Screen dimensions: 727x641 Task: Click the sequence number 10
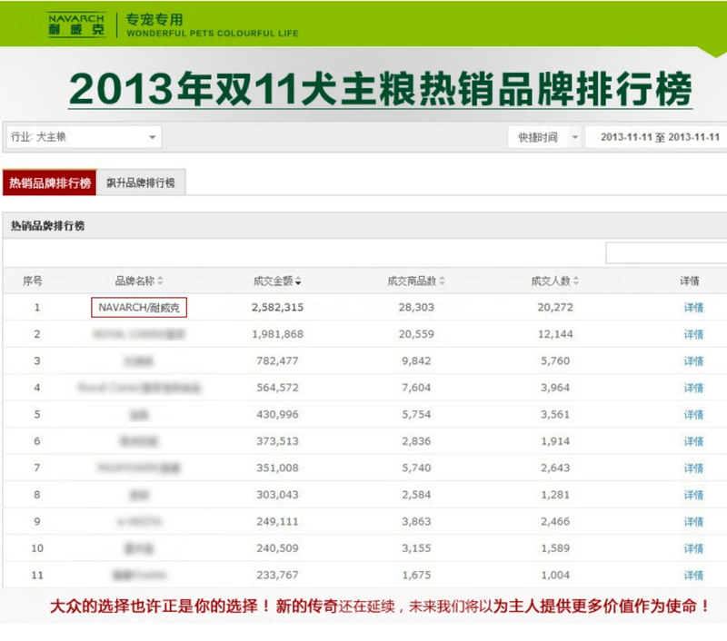point(37,548)
